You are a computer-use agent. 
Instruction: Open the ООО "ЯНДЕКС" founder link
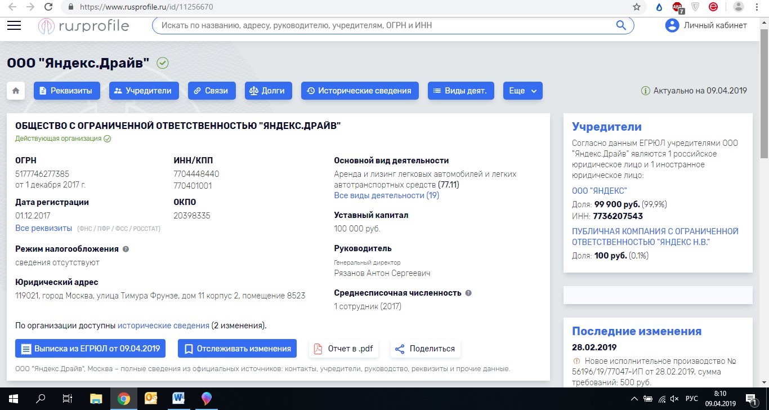(x=599, y=191)
